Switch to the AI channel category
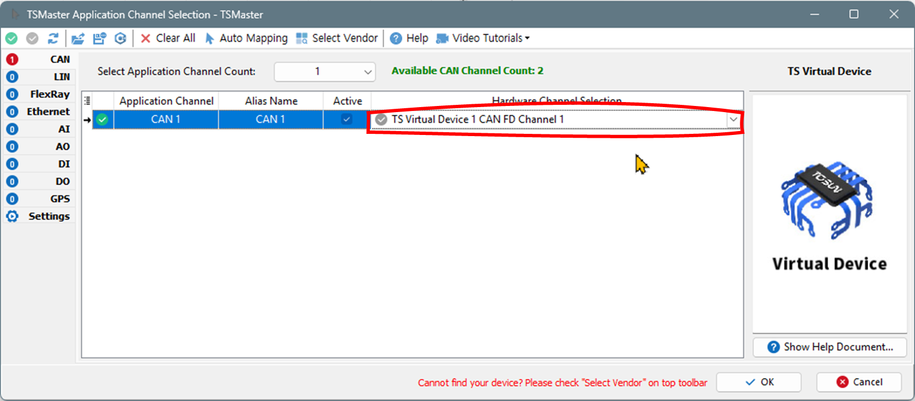The height and width of the screenshot is (401, 915). (39, 129)
